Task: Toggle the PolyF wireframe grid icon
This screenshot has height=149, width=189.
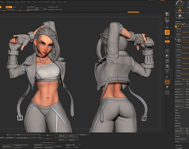Action: click(x=167, y=71)
